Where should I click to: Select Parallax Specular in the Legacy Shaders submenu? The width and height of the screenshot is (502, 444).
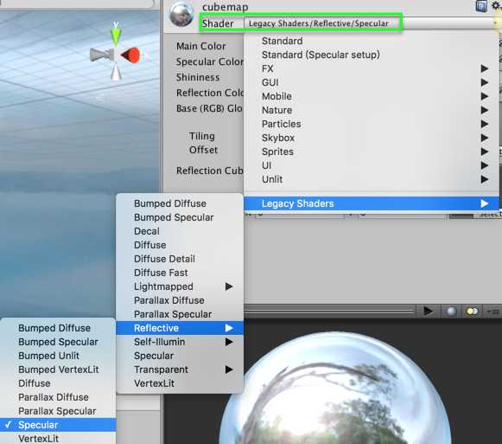180,314
